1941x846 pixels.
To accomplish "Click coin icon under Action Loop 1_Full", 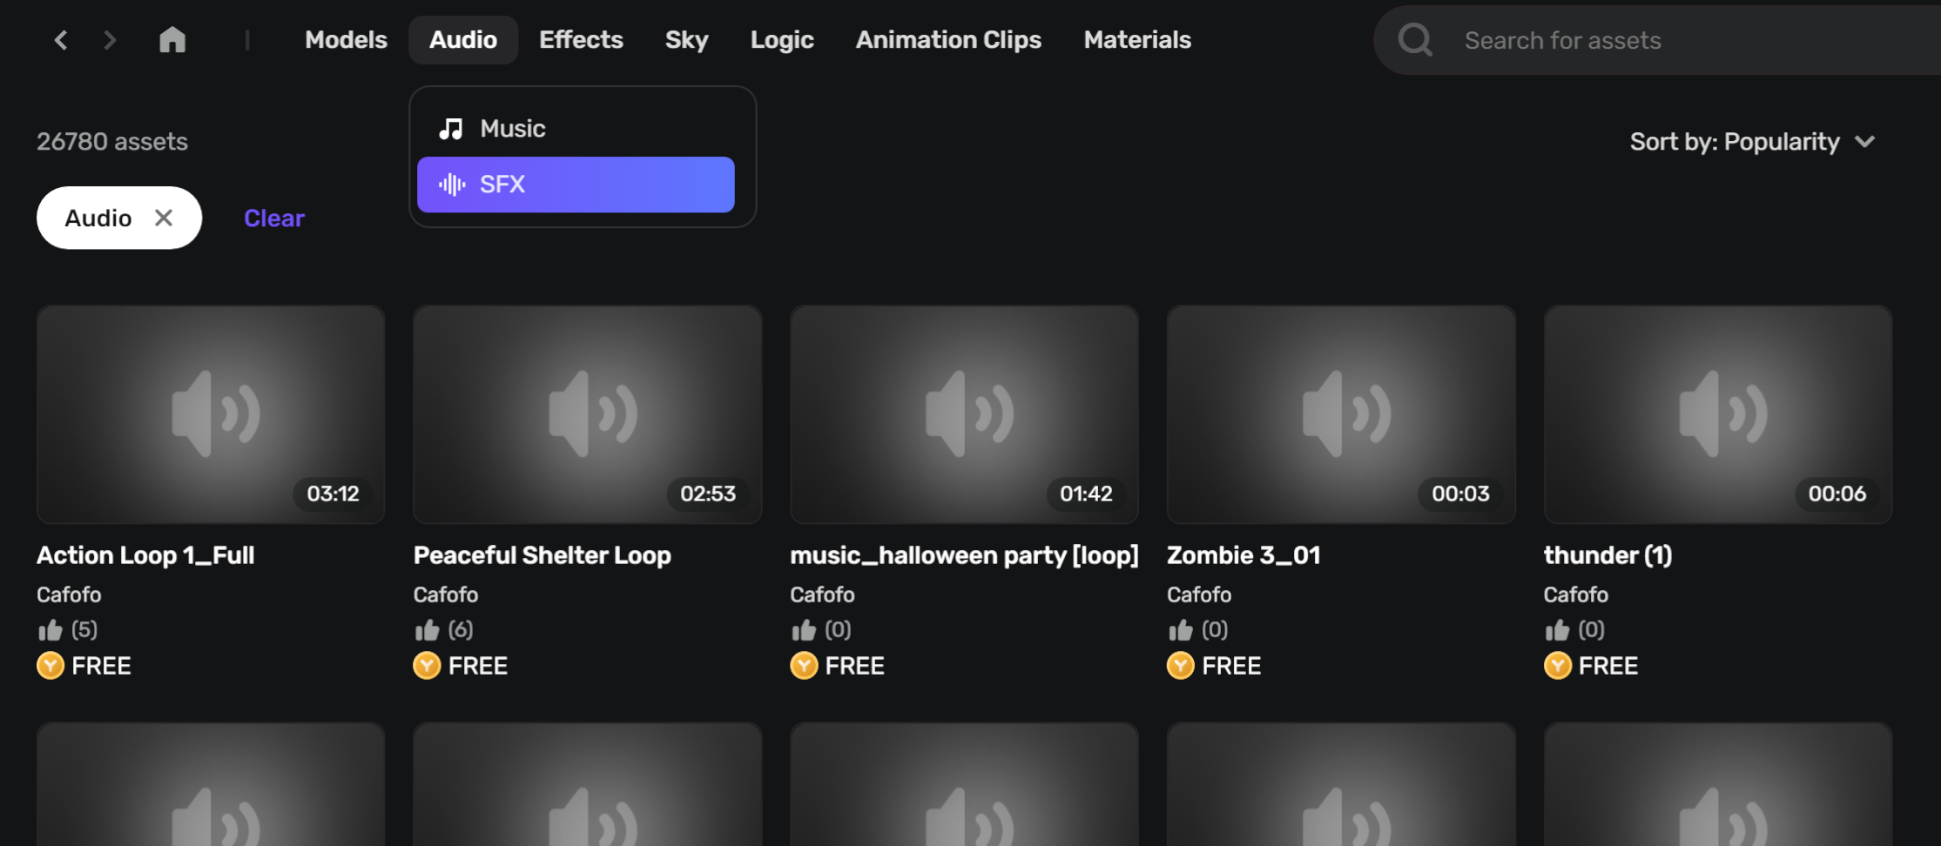I will tap(51, 666).
